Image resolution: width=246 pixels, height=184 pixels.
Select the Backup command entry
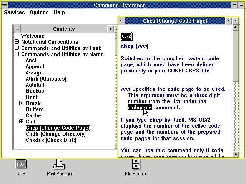35,91
